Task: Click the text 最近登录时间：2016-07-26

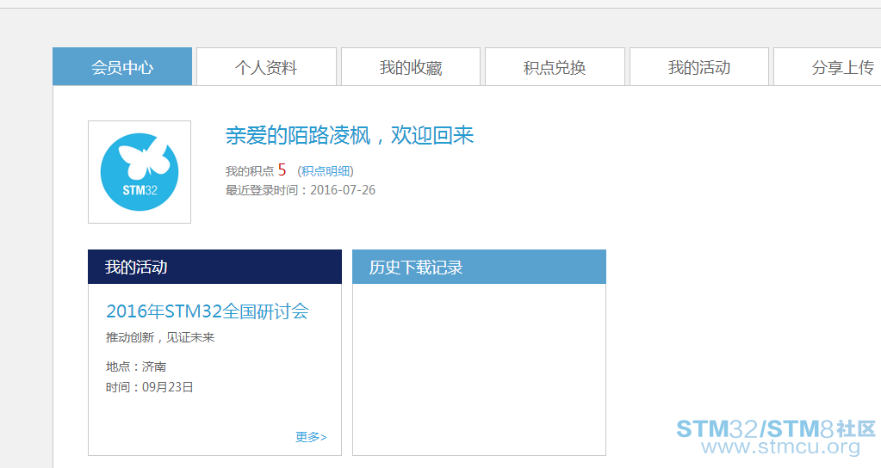Action: 301,190
